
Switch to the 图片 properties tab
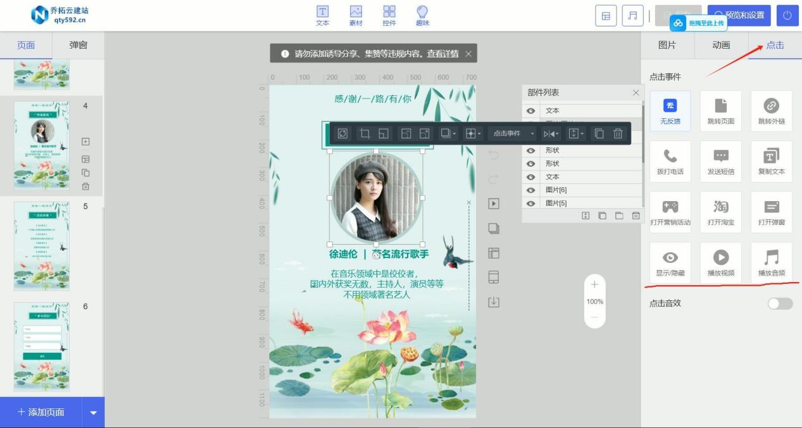tap(667, 45)
